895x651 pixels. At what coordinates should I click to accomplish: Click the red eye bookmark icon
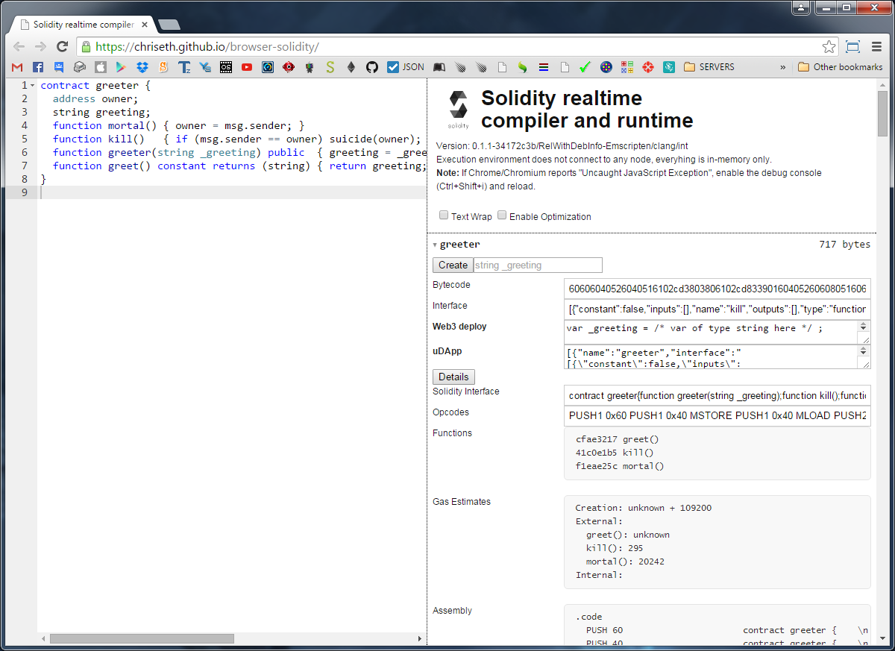[289, 67]
